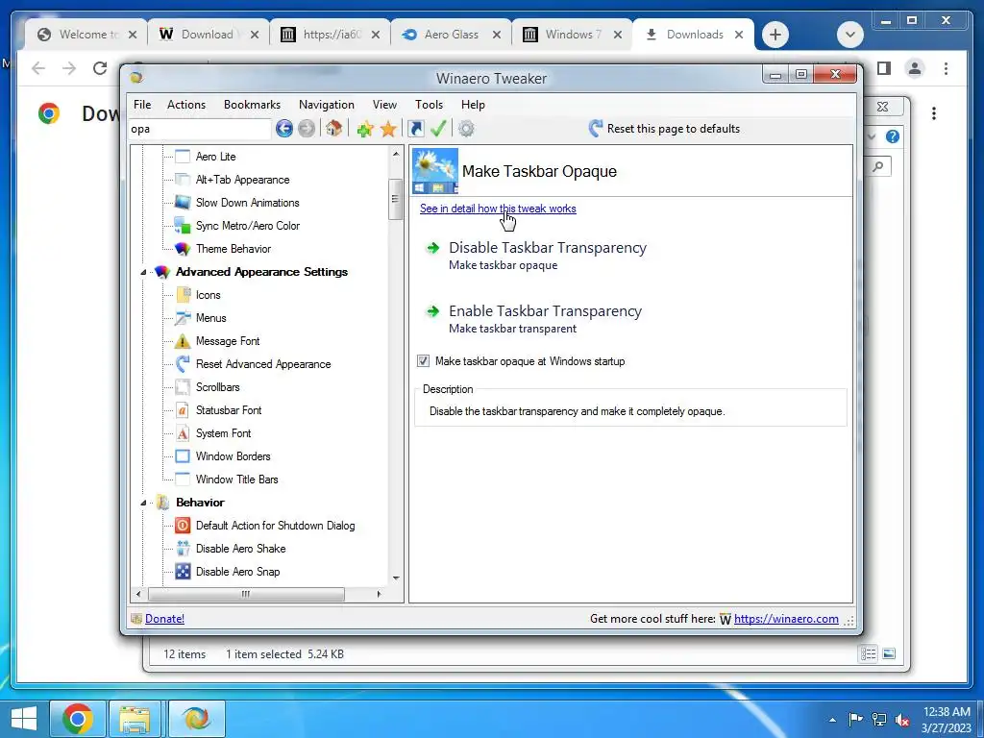This screenshot has height=738, width=984.
Task: Click the create shortcut arrow icon in toolbar
Action: point(415,129)
